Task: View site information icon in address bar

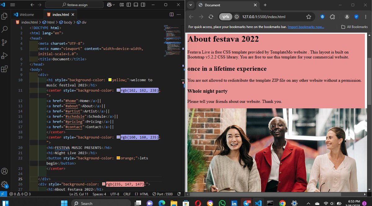Action: point(237,17)
